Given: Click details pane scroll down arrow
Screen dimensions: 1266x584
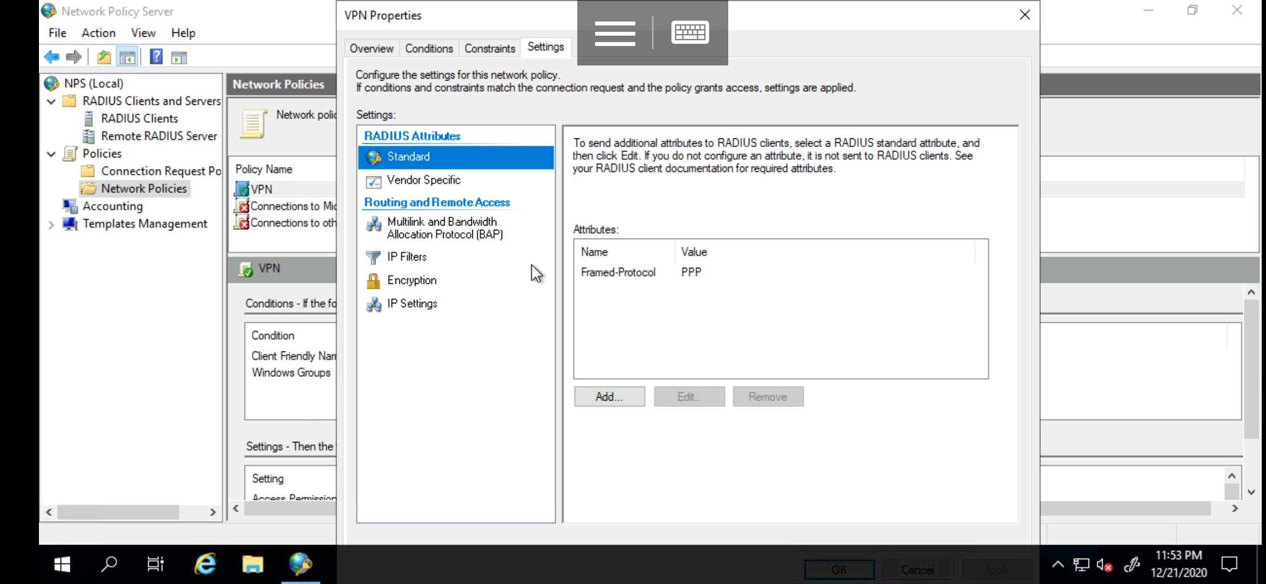Looking at the screenshot, I should [x=1251, y=492].
